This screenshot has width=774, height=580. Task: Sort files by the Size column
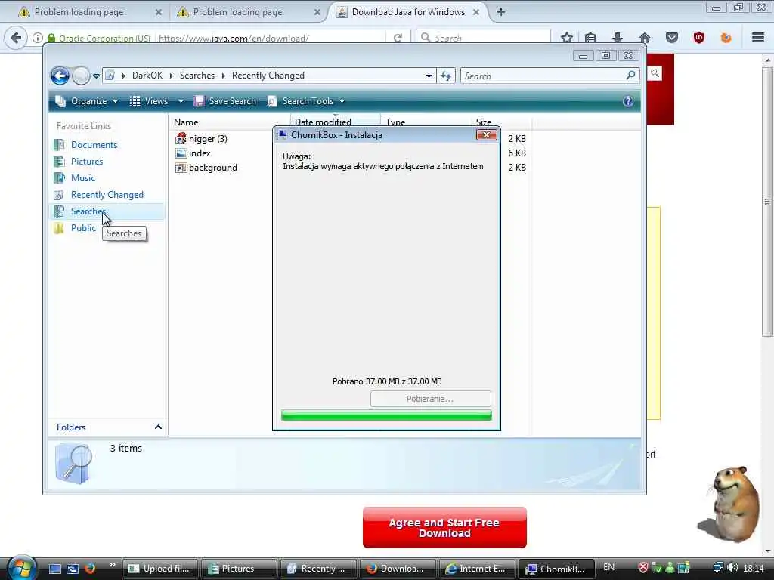pyautogui.click(x=483, y=122)
